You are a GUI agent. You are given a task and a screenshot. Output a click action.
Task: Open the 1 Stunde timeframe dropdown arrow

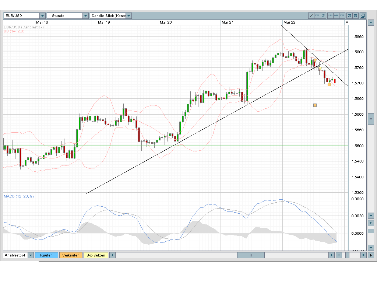(x=85, y=15)
